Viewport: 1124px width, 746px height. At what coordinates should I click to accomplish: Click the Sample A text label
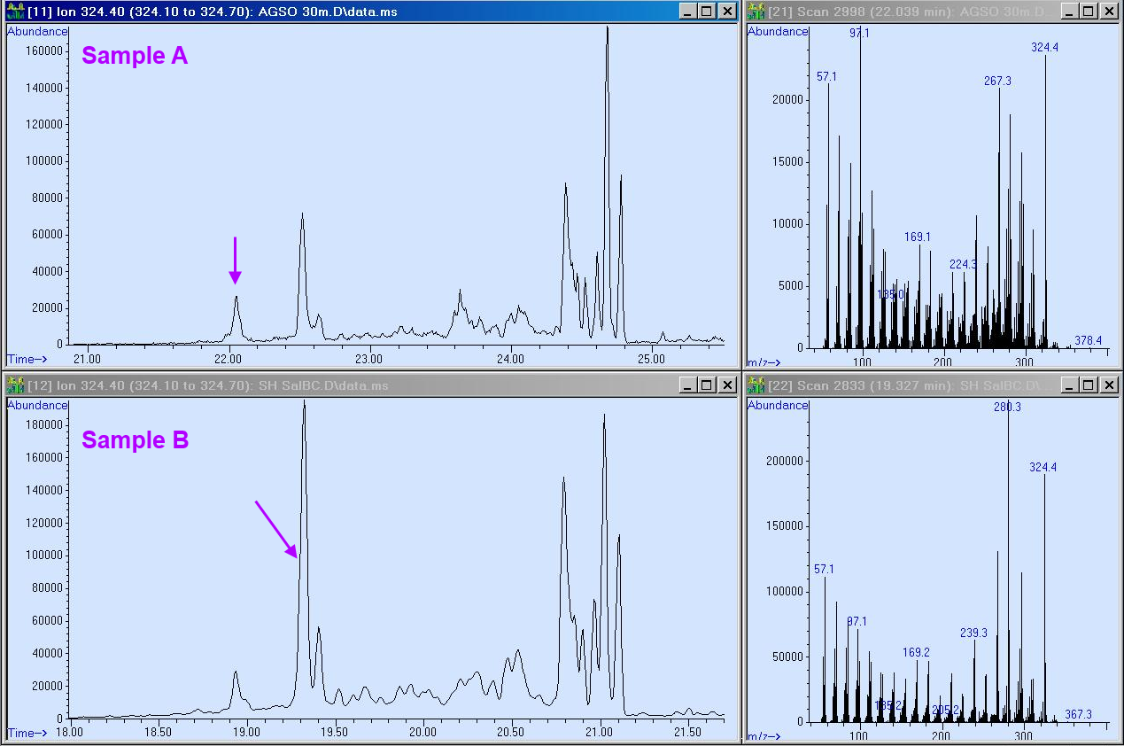point(134,56)
